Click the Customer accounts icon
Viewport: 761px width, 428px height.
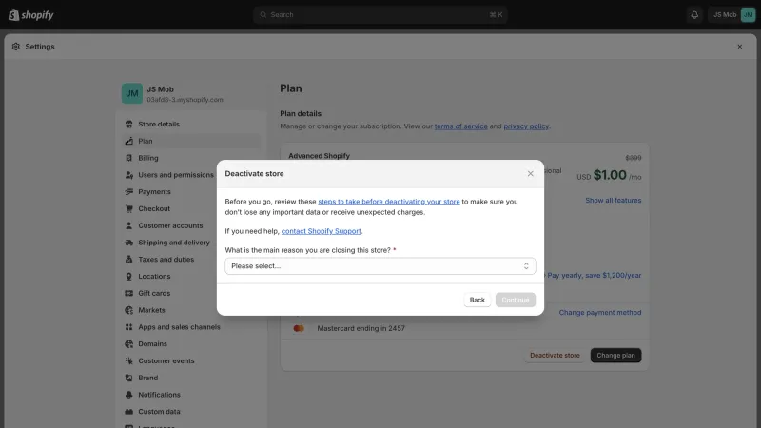click(128, 225)
